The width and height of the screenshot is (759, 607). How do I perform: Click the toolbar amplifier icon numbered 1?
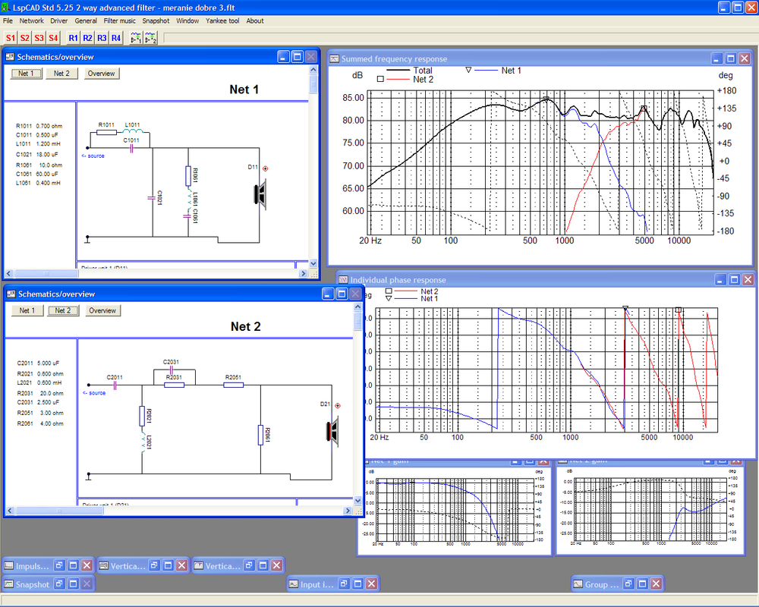click(136, 38)
